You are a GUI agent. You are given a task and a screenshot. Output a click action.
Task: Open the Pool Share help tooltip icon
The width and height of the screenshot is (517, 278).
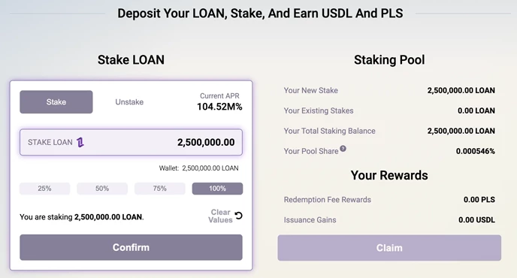point(343,149)
